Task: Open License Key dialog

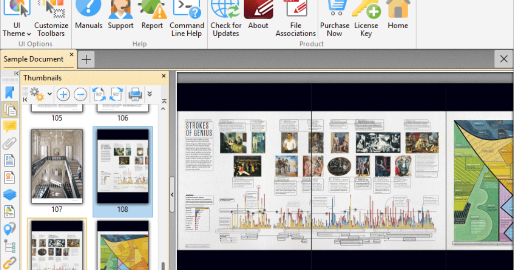Action: pos(366,19)
